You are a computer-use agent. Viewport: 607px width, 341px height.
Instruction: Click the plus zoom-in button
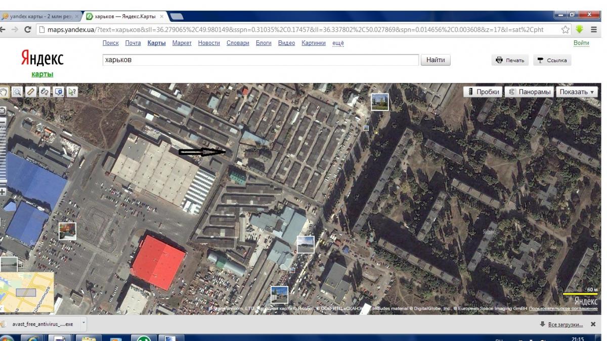[2, 192]
